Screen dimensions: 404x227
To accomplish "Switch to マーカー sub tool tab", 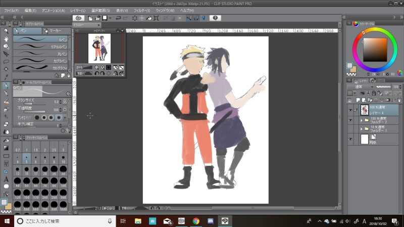I will (x=57, y=31).
